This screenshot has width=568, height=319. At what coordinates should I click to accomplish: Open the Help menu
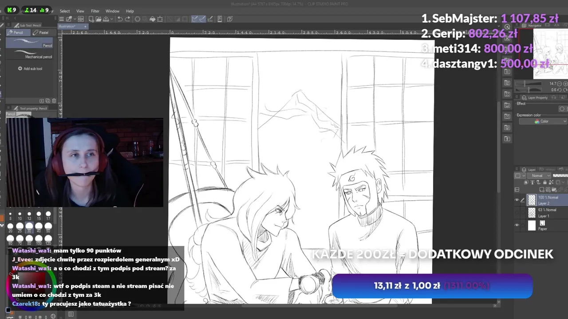(130, 11)
